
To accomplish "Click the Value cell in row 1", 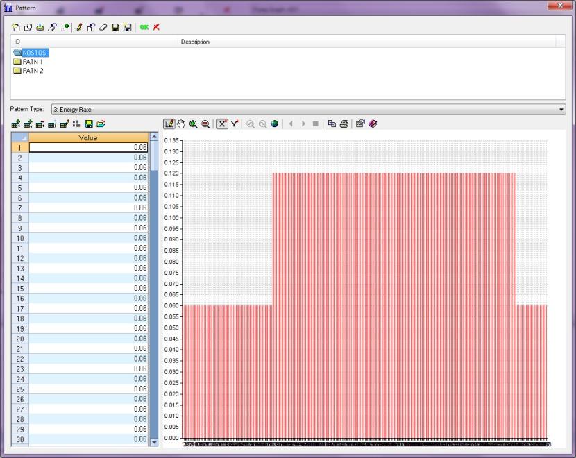I will [88, 147].
